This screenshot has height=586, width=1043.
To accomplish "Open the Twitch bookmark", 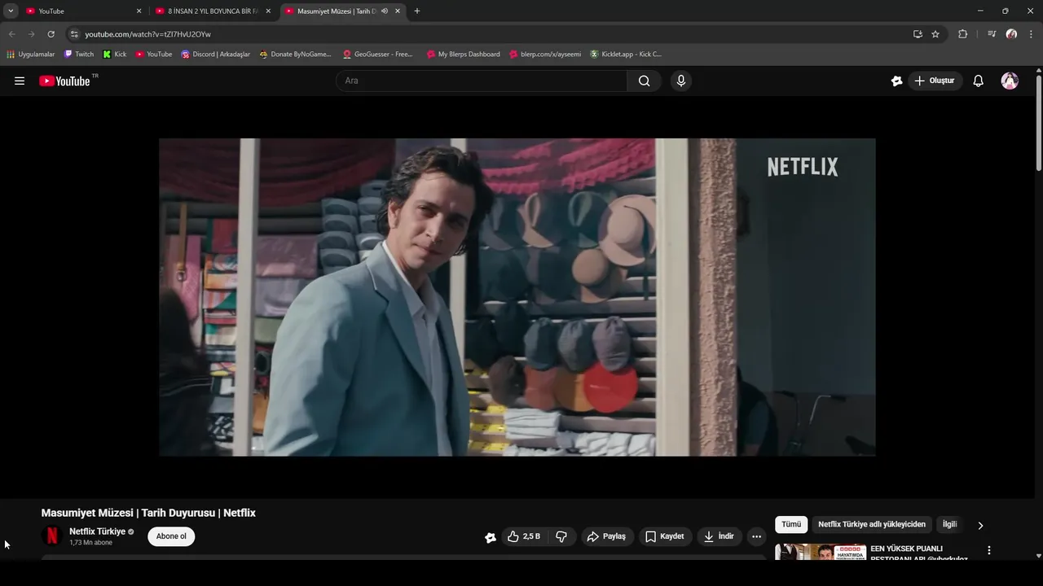I will coord(79,55).
